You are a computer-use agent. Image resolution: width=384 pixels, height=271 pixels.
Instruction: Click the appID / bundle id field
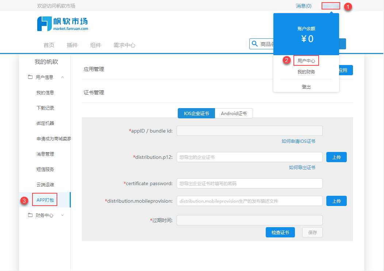[x=250, y=131]
